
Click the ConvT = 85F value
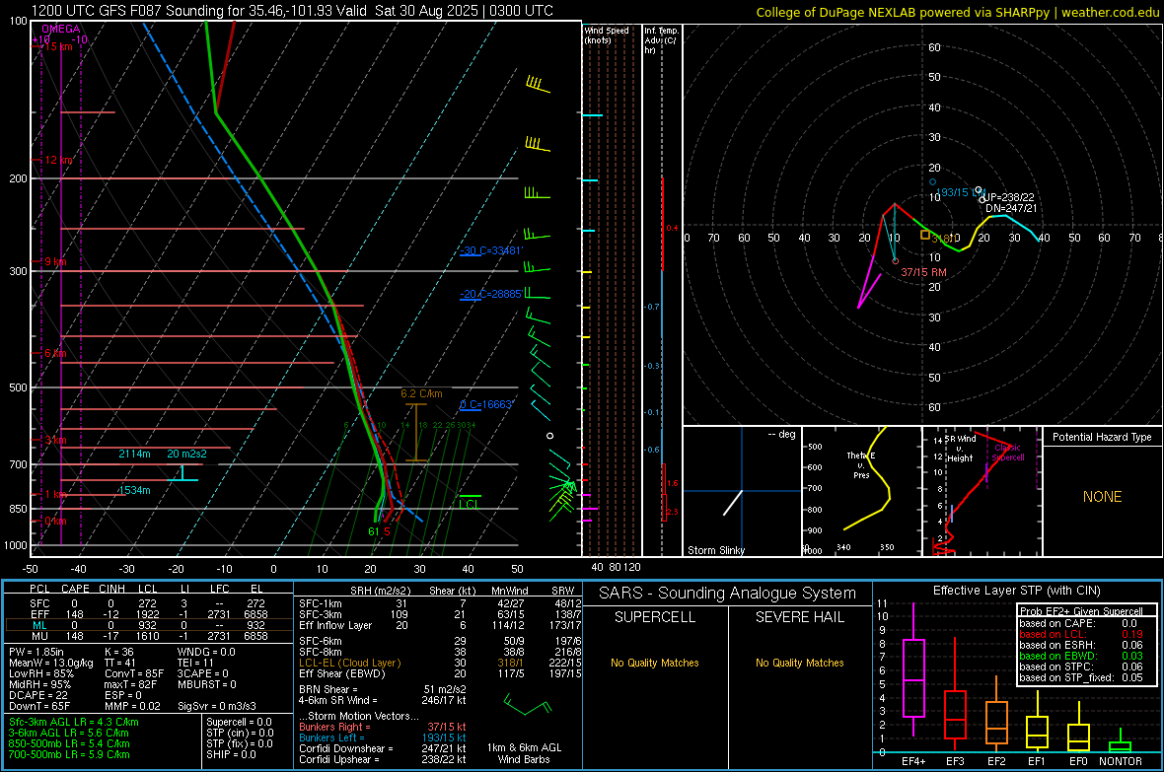[x=134, y=673]
